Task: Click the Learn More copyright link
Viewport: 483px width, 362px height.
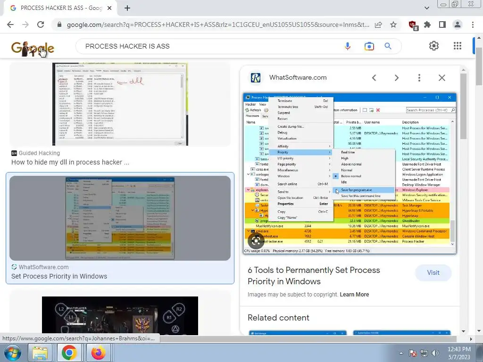Action: (x=354, y=294)
